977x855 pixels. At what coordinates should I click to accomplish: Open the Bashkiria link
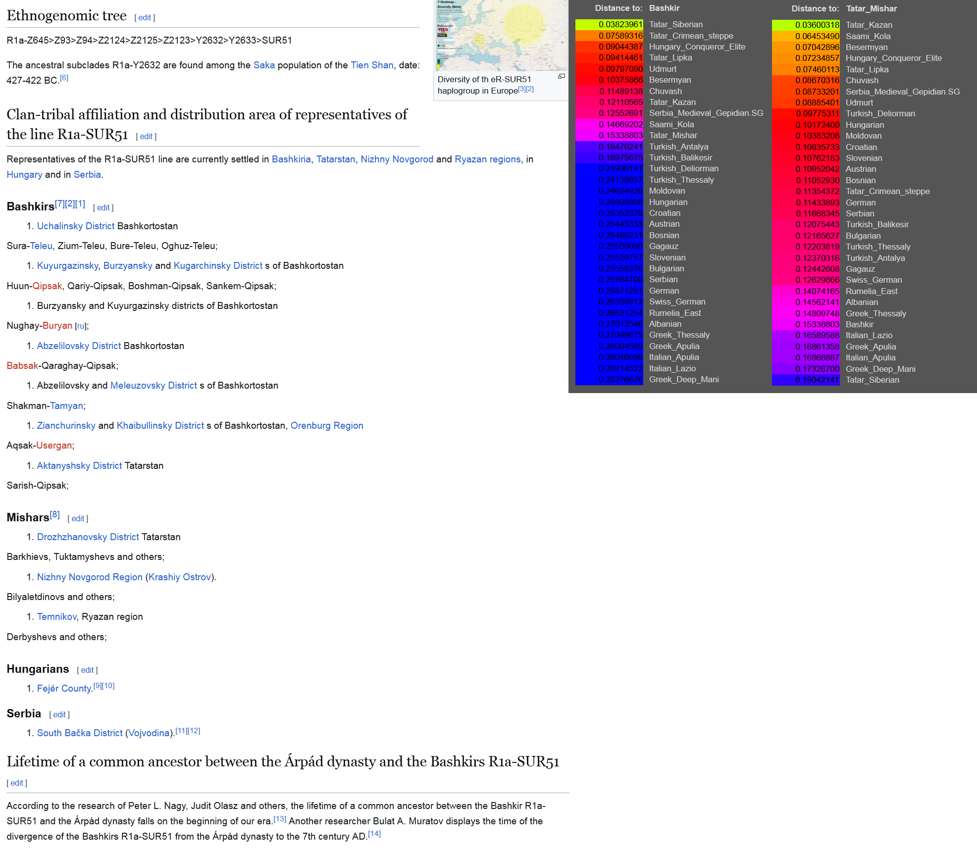pos(291,159)
